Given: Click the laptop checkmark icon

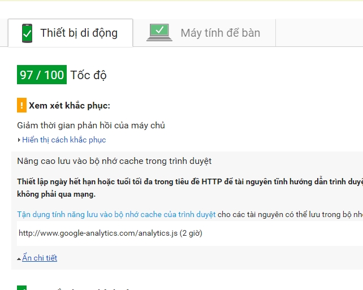Looking at the screenshot, I should 159,32.
